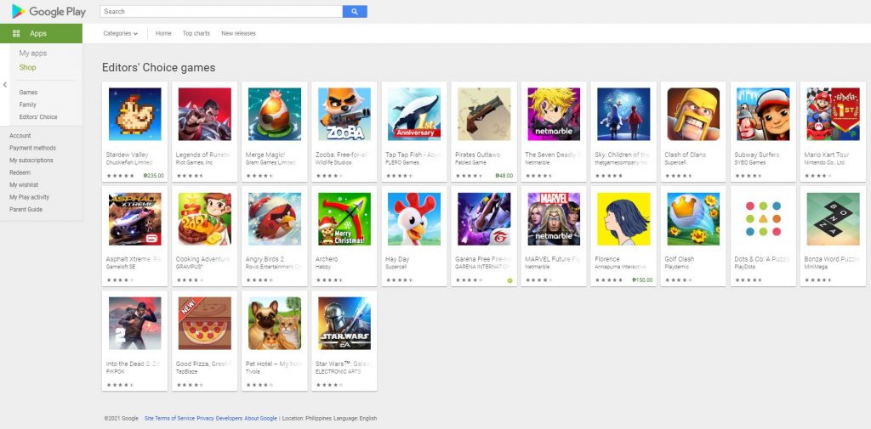Go to the Home tab

(x=163, y=33)
